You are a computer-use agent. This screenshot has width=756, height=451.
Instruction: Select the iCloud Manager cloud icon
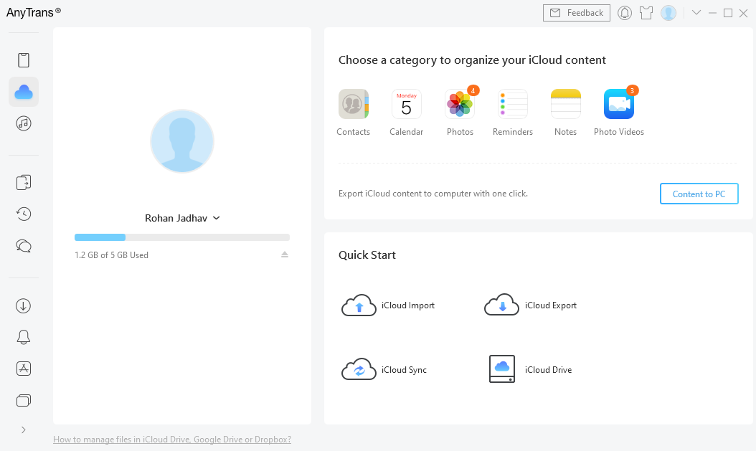point(24,92)
